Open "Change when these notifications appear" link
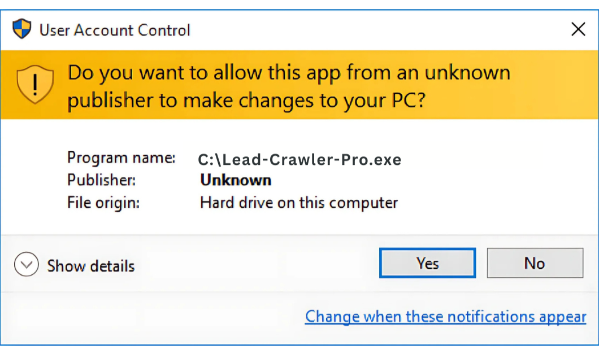This screenshot has height=358, width=599. pyautogui.click(x=445, y=317)
